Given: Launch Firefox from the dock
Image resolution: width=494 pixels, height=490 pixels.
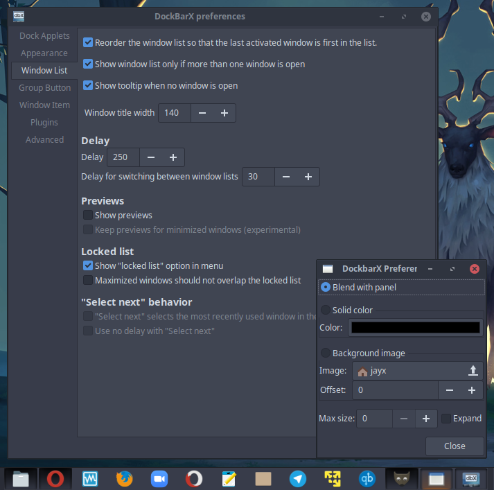Looking at the screenshot, I should [x=125, y=479].
